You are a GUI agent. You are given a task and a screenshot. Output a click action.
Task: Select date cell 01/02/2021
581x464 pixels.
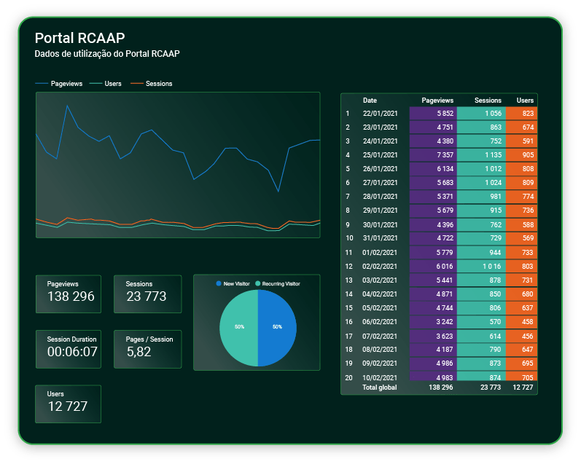(x=380, y=253)
